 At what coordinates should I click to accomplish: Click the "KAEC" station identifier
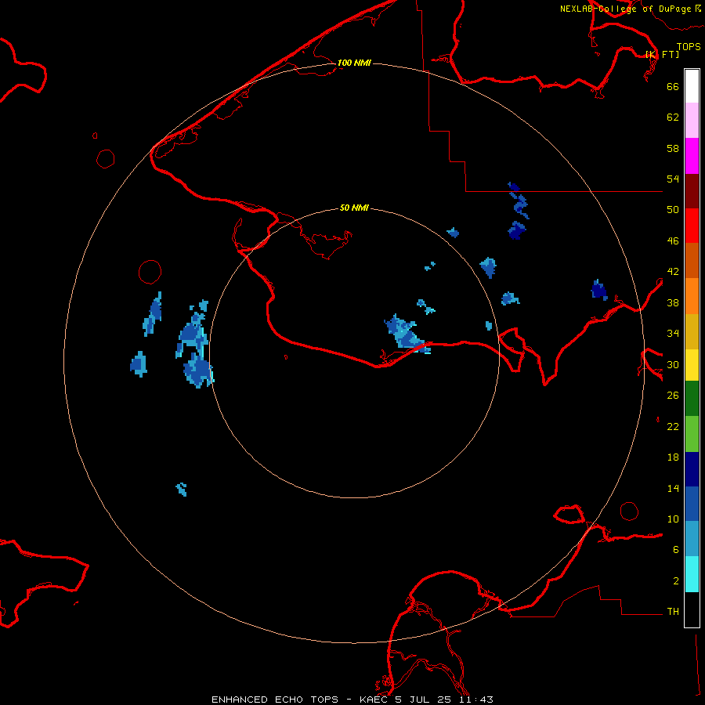click(374, 700)
